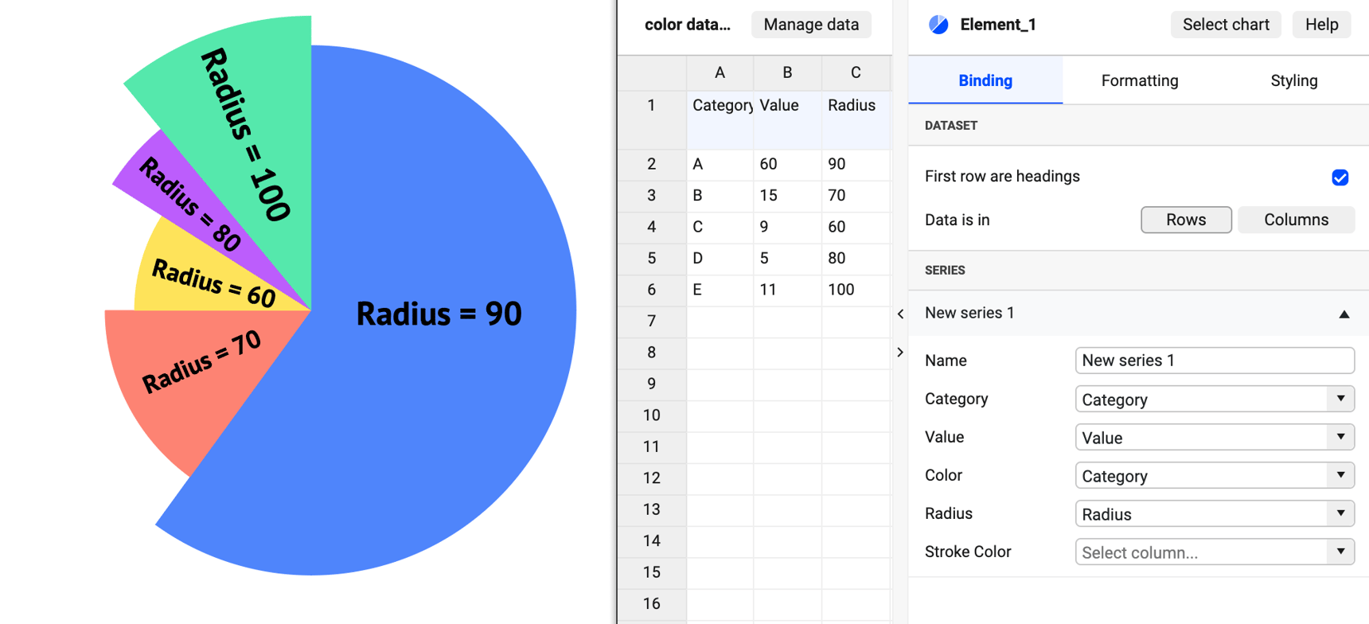This screenshot has height=624, width=1369.
Task: Click the 'Category' header cell
Action: click(720, 119)
